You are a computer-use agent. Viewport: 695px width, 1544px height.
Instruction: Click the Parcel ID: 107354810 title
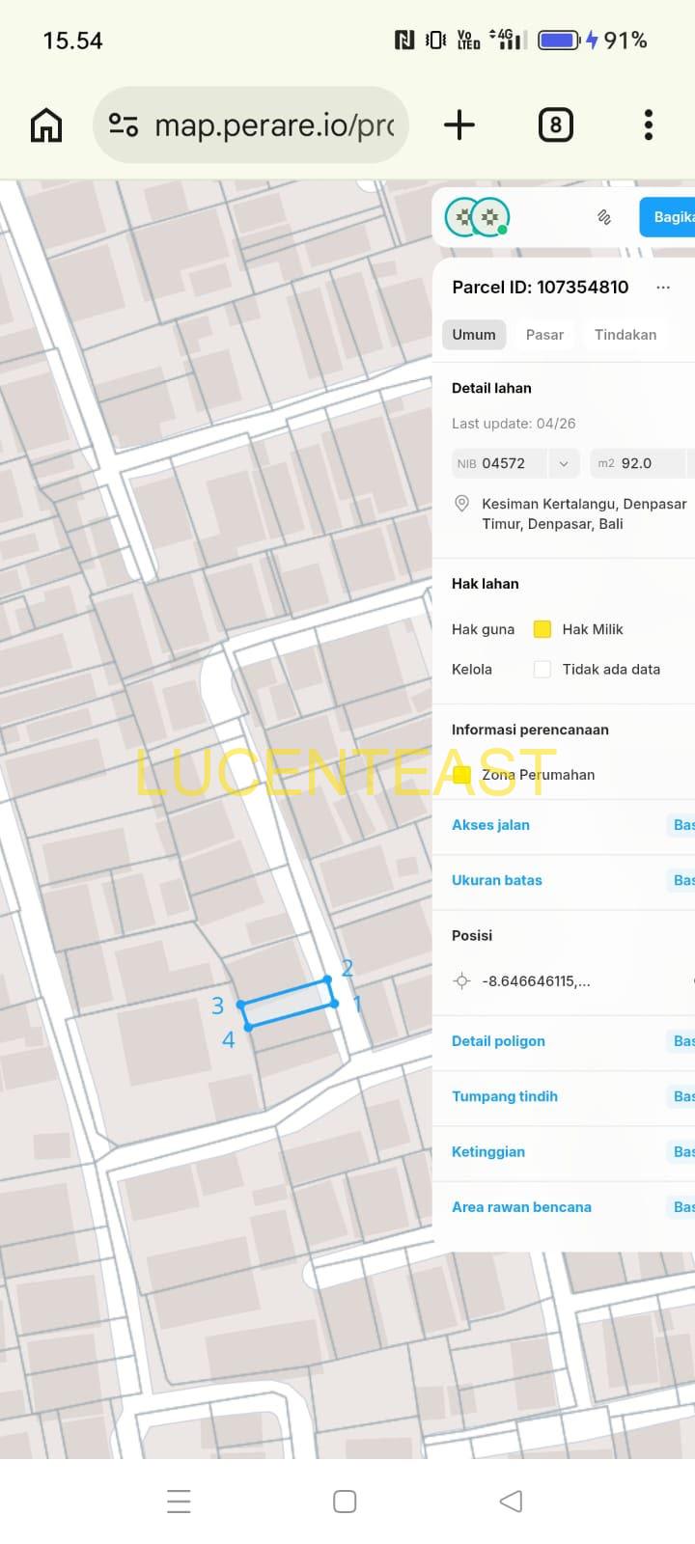pos(541,288)
